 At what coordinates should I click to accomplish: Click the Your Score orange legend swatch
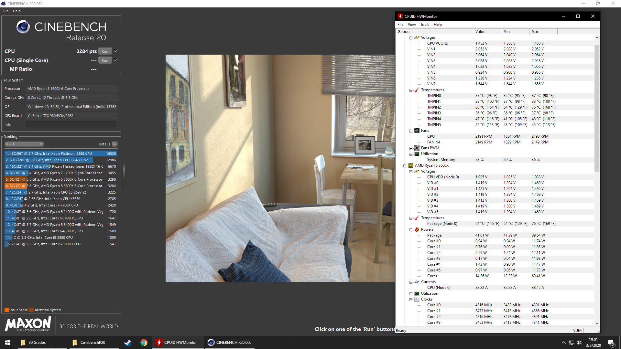pyautogui.click(x=7, y=310)
